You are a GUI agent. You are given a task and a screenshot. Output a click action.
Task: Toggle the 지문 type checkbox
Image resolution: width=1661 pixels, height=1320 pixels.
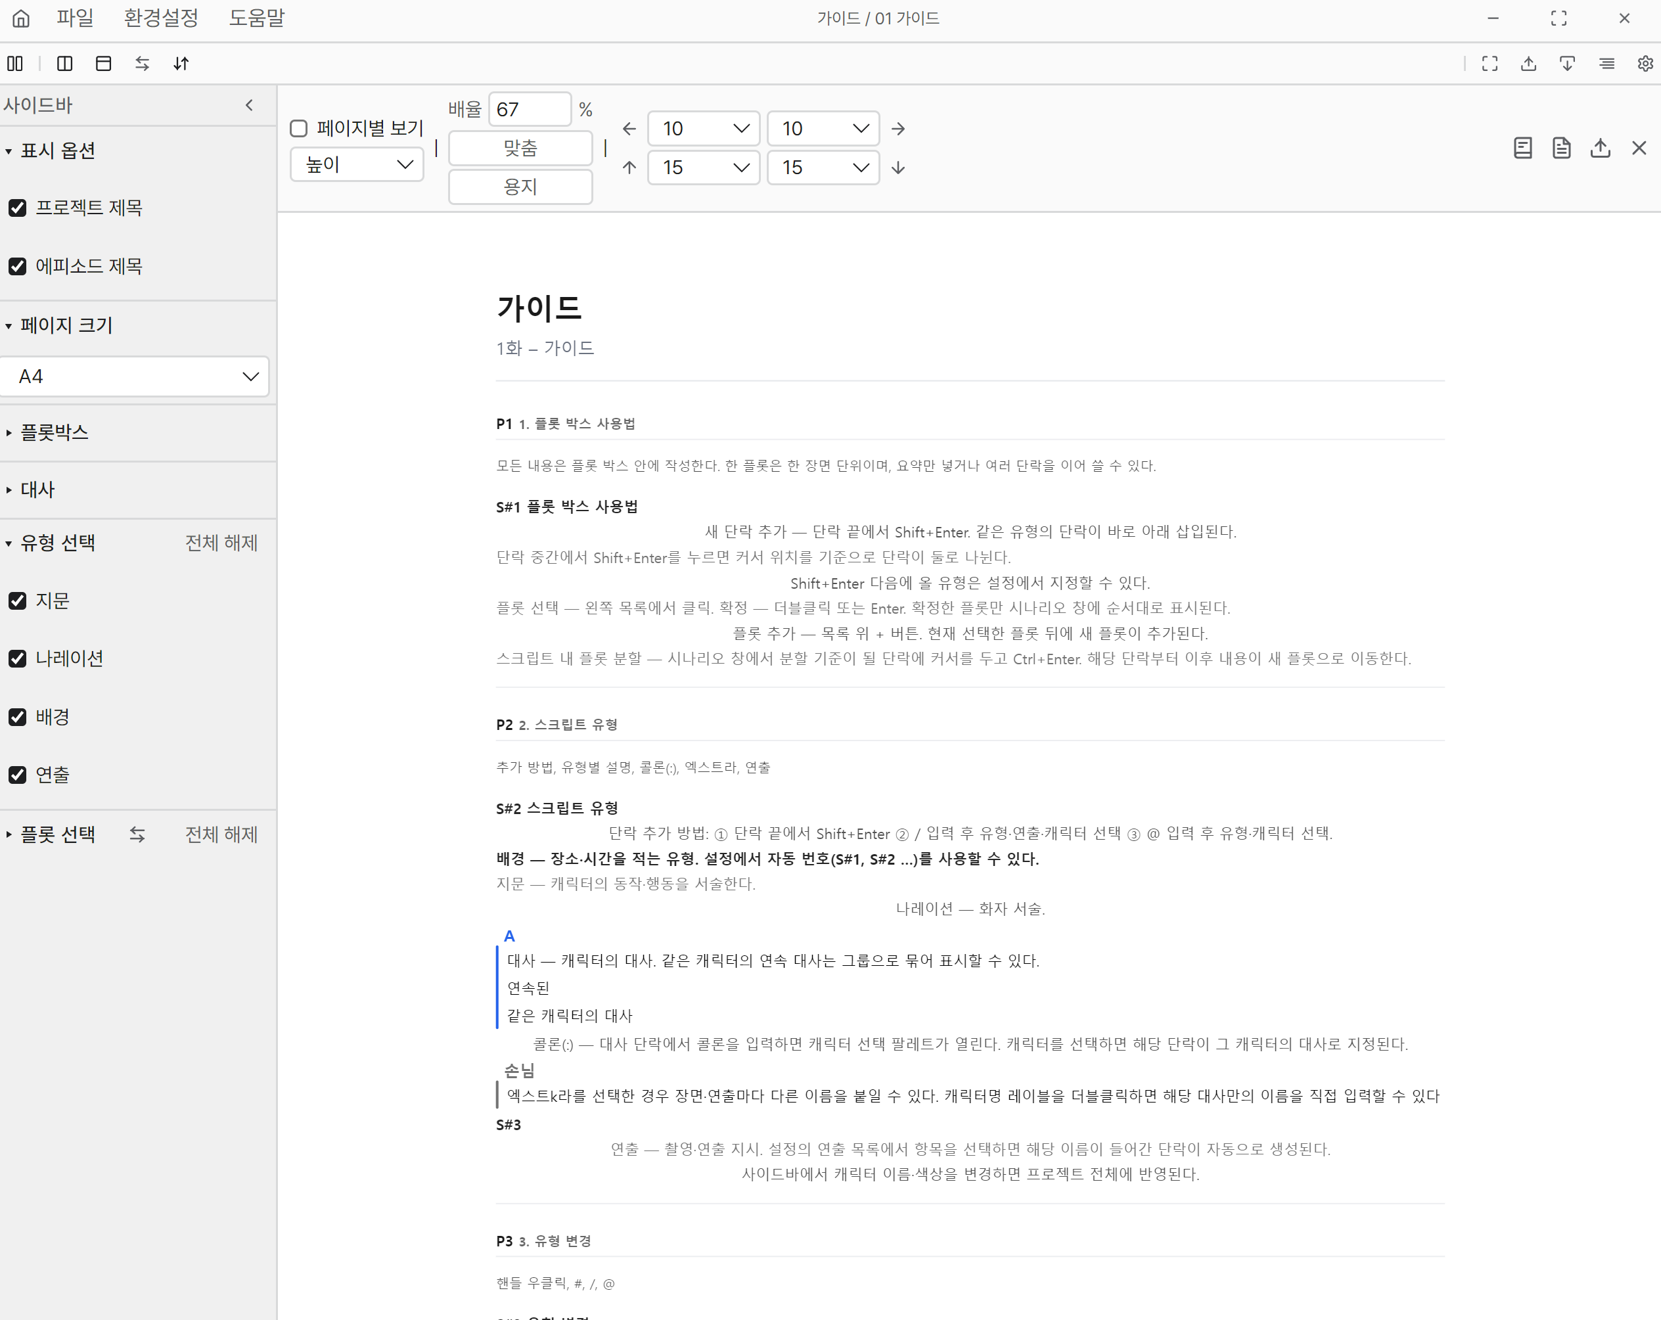17,601
